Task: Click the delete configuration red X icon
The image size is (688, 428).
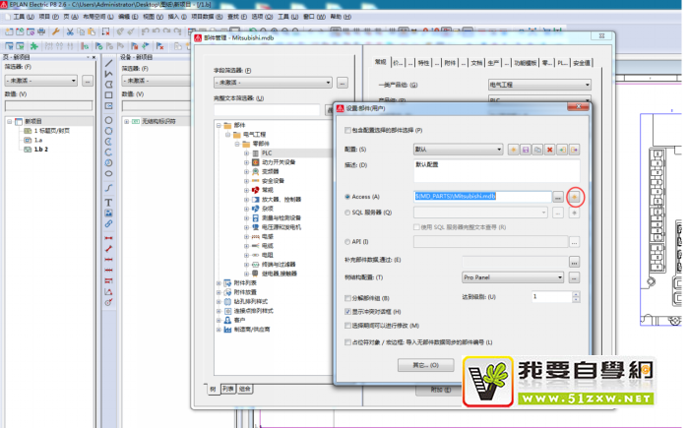Action: tap(550, 149)
